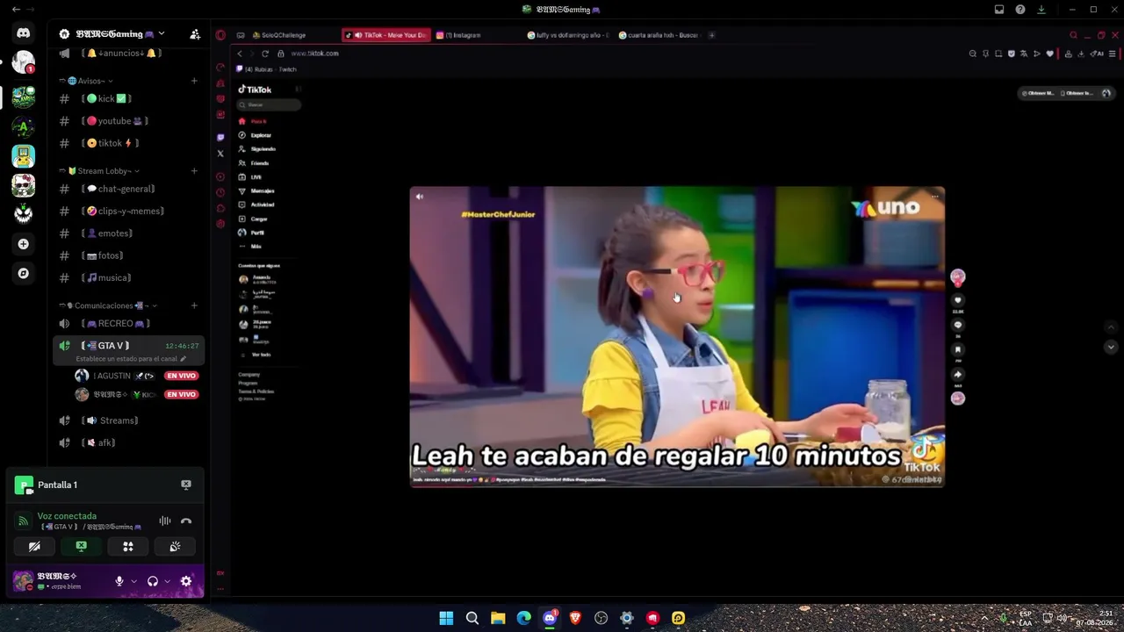Collapse the Comunicaciones category
The image size is (1124, 632).
coord(108,305)
